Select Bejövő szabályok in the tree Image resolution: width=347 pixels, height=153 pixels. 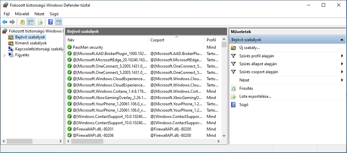click(x=30, y=37)
